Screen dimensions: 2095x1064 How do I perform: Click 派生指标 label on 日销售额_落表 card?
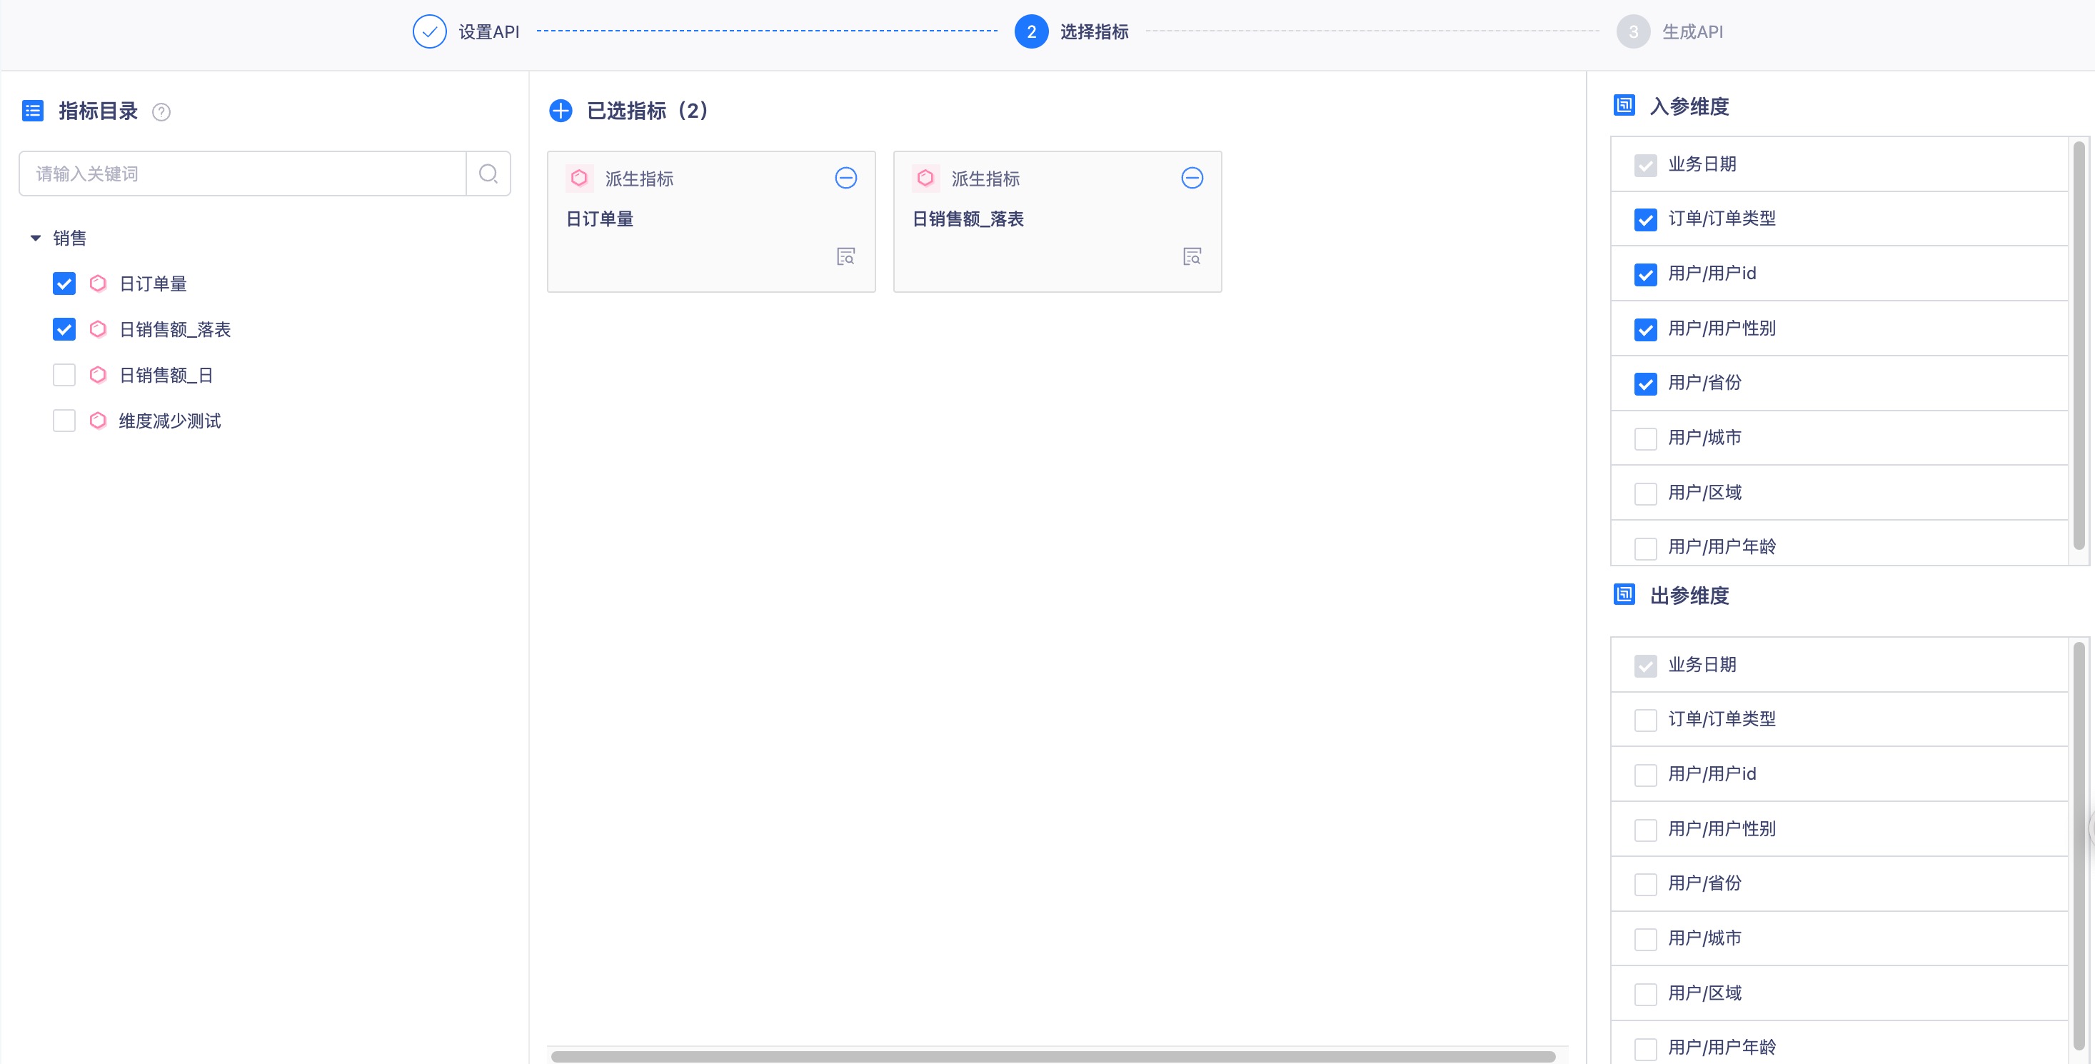pos(985,178)
